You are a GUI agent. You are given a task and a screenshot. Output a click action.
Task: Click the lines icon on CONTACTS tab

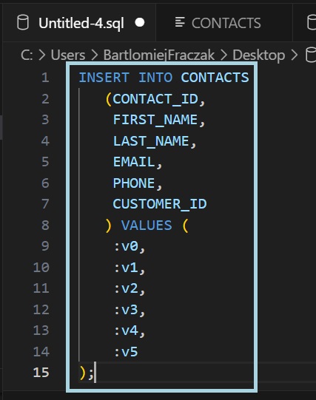(180, 22)
